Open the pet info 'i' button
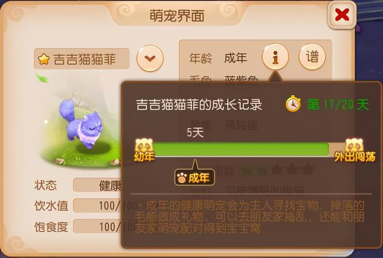383x258 pixels. click(275, 56)
